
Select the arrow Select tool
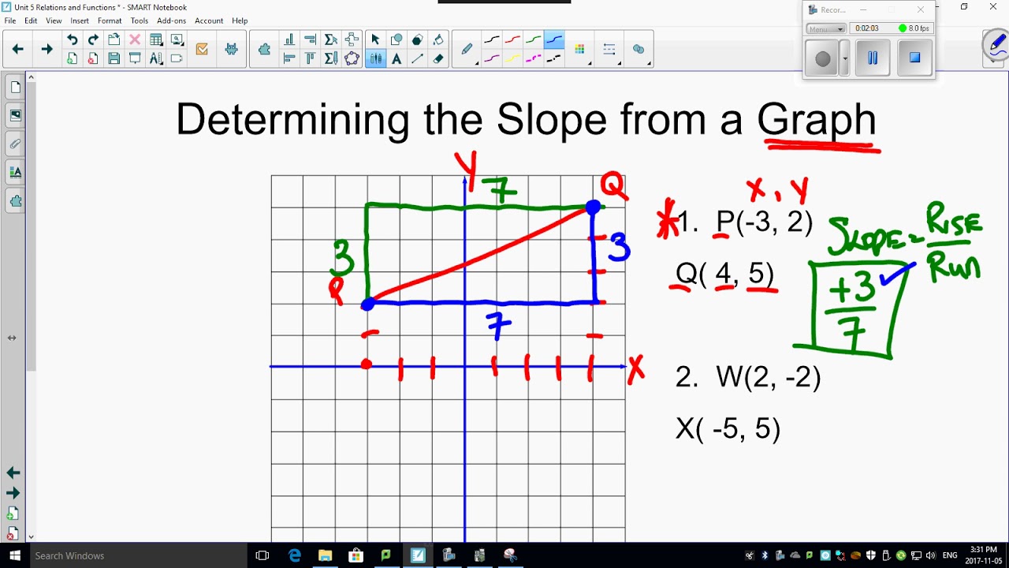[375, 39]
